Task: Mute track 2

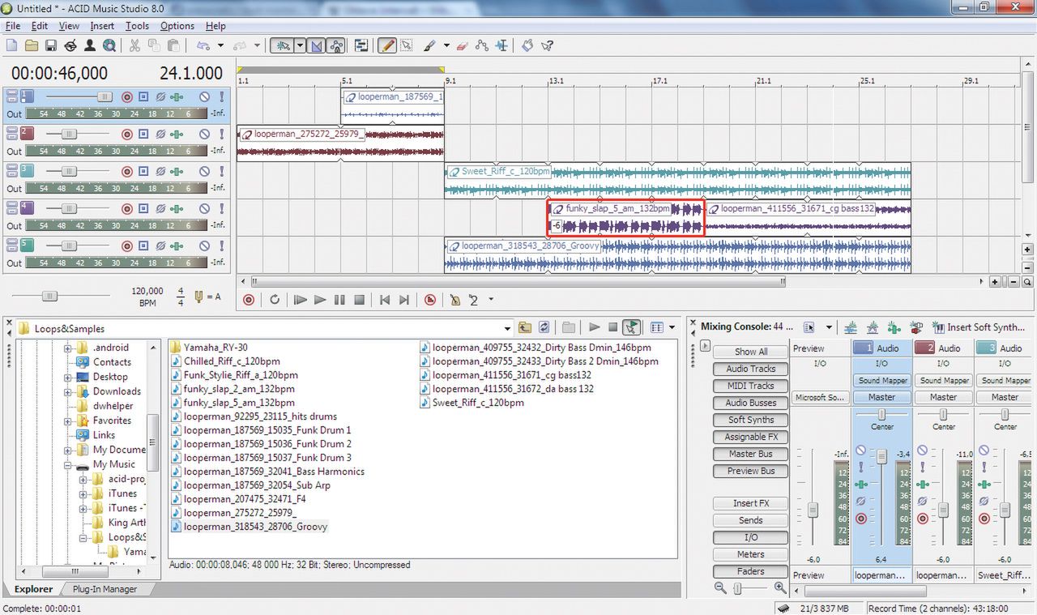Action: [x=205, y=135]
